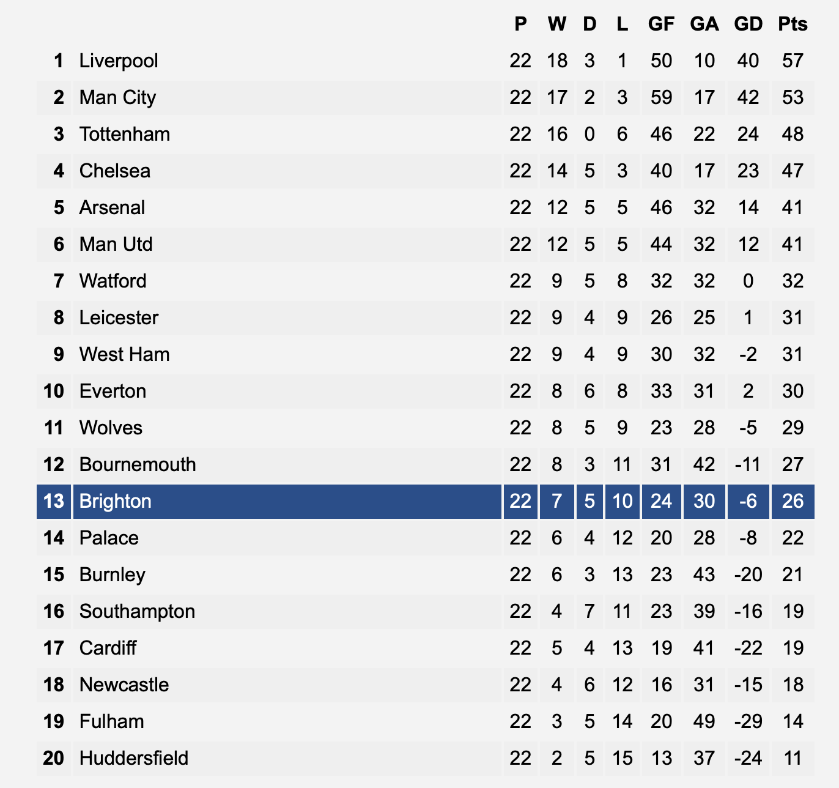
Task: Click the Bournemouth team name
Action: 138,464
